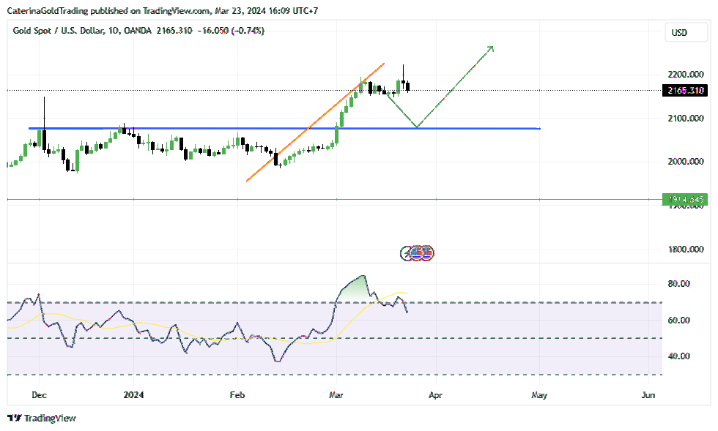
Task: Click the 1800.000 price axis label
Action: tap(686, 250)
